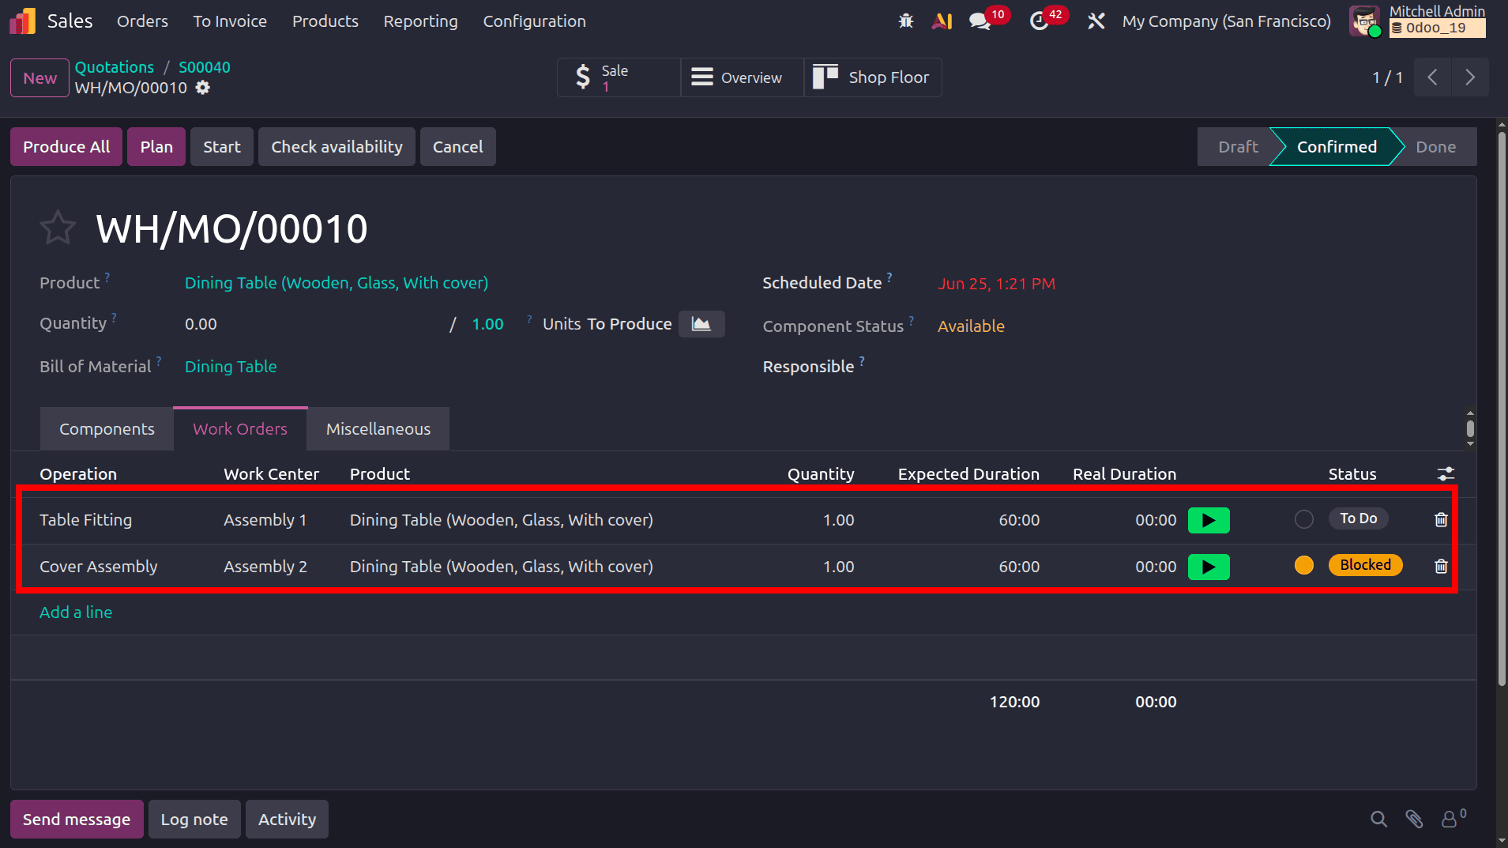The height and width of the screenshot is (848, 1508).
Task: Open the Sales app home icon
Action: [22, 21]
